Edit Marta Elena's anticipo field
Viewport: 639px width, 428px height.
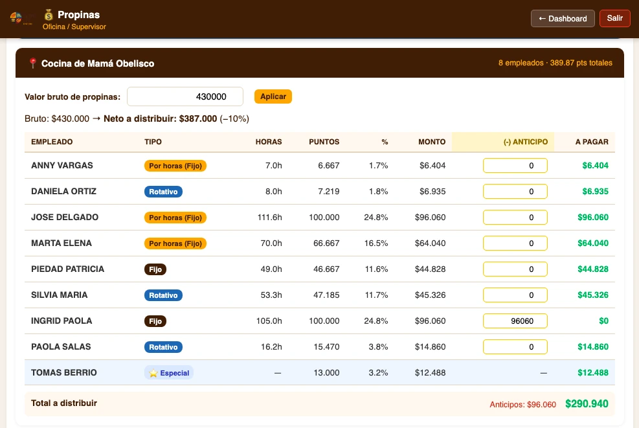515,243
